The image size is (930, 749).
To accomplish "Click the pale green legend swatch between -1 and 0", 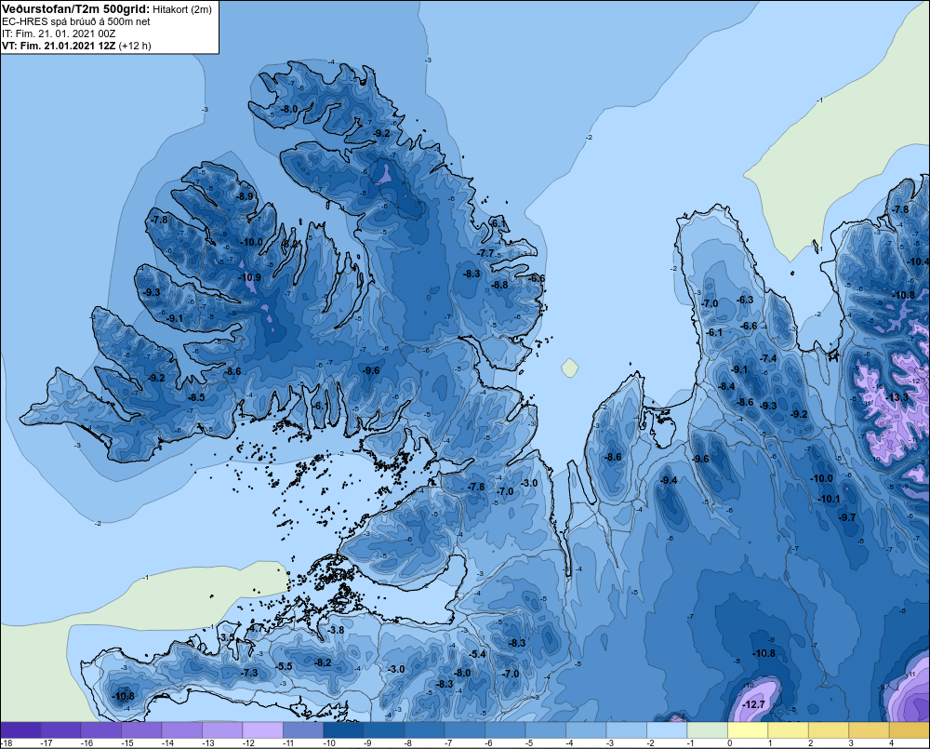I will (707, 729).
